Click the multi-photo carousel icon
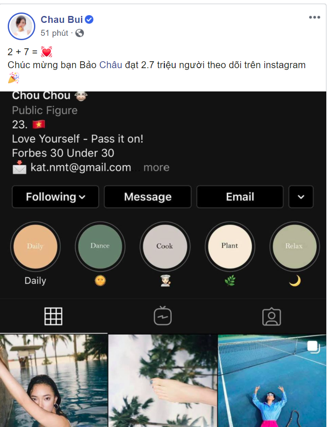This screenshot has height=427, width=328. (x=313, y=347)
